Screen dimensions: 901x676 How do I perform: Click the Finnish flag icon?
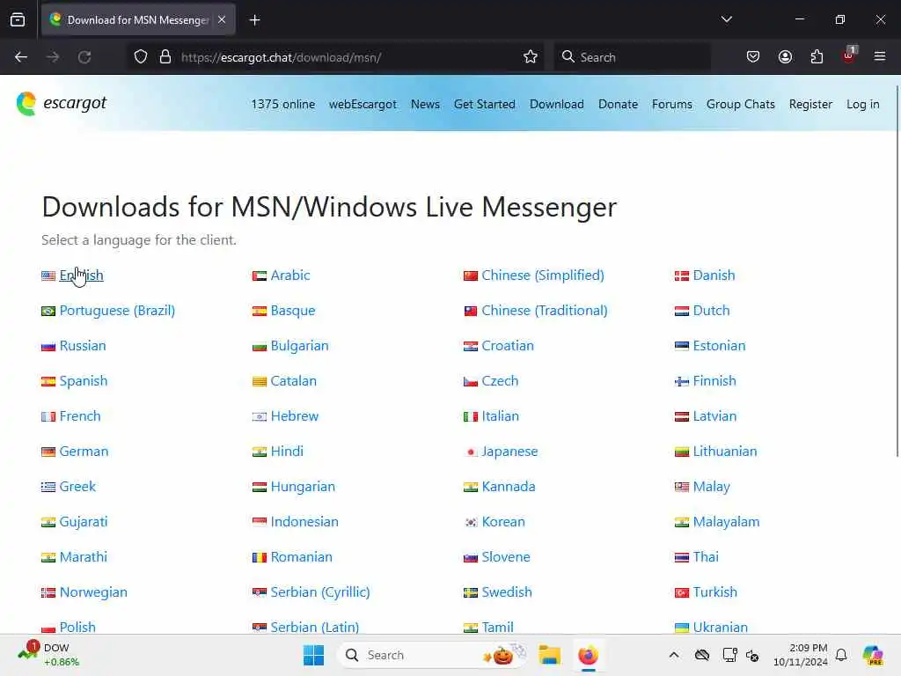coord(682,382)
